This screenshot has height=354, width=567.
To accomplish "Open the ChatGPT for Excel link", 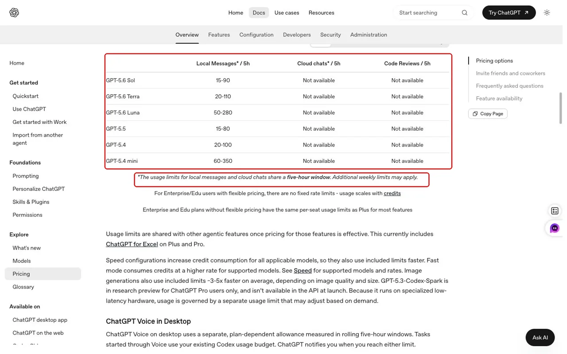I will 132,244.
